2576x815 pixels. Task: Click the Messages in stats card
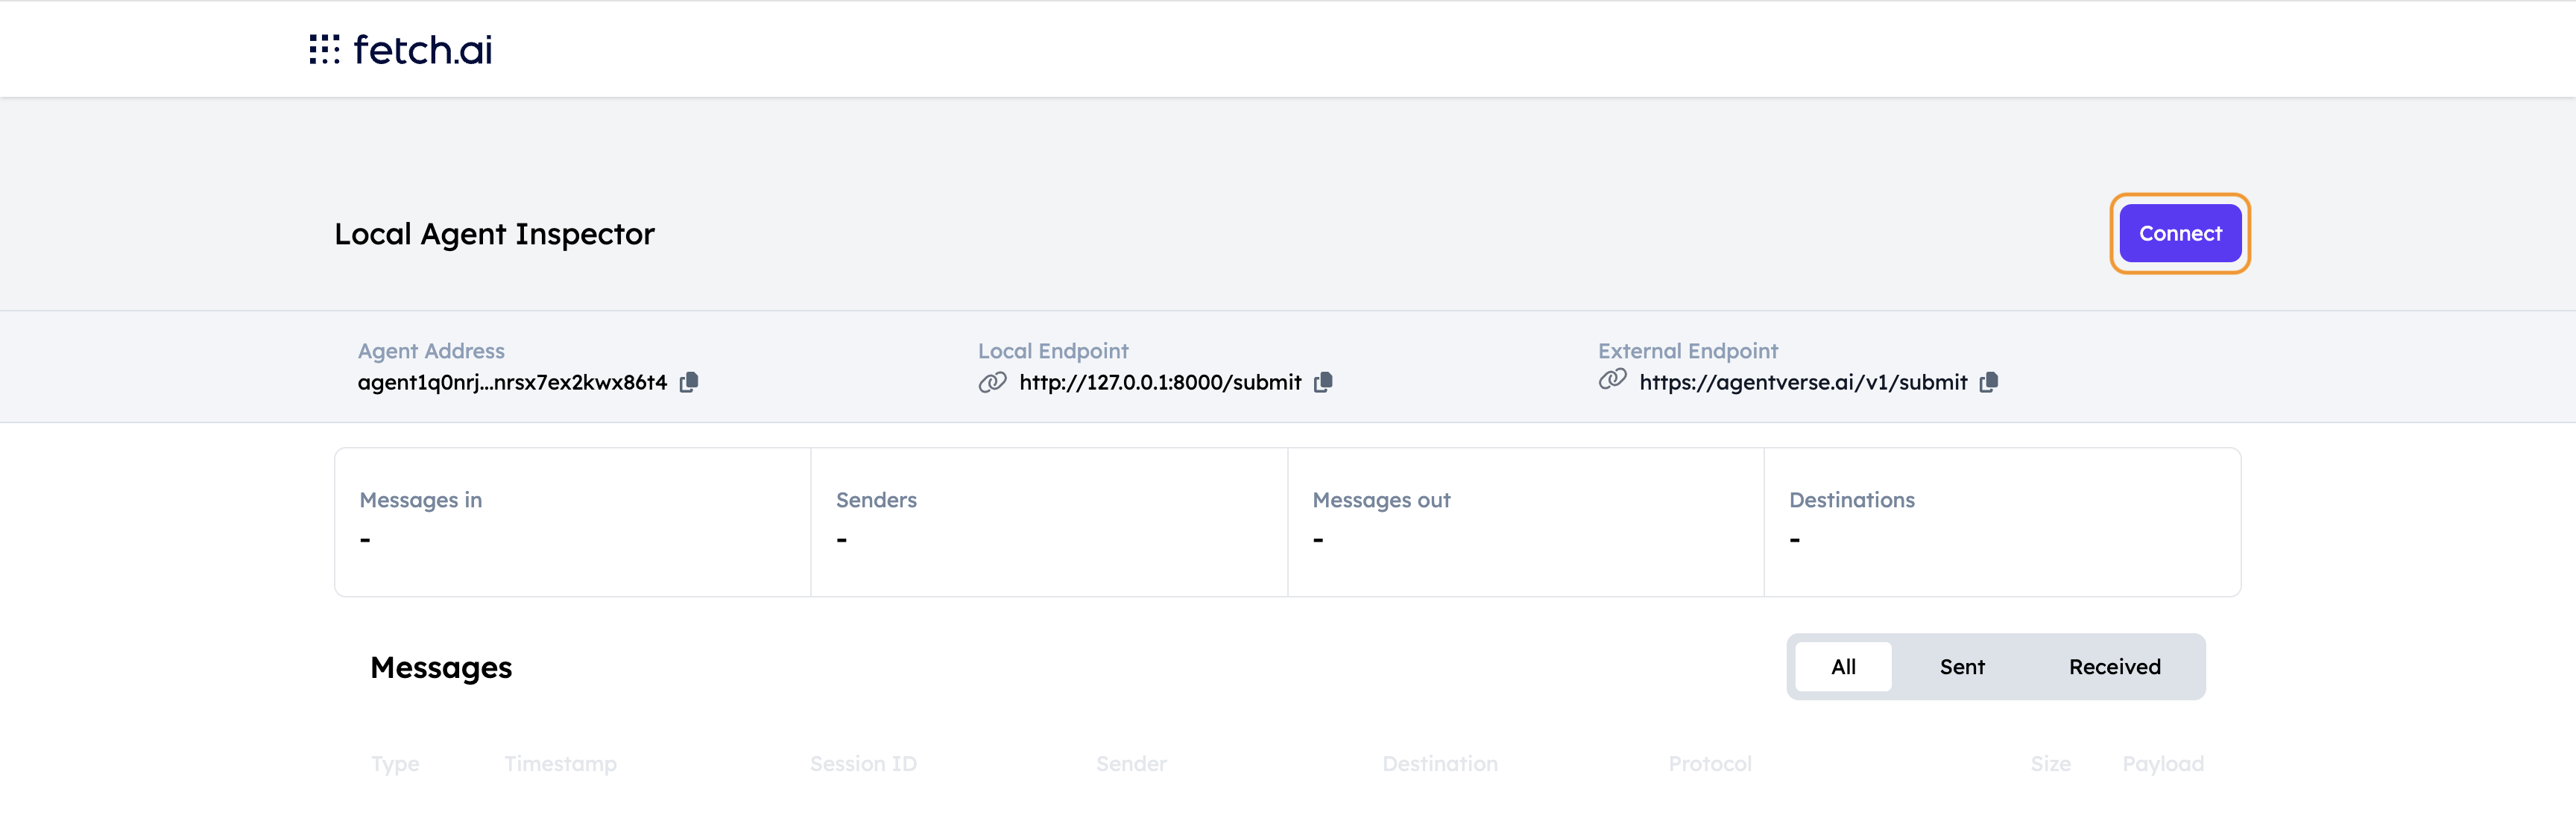[573, 522]
